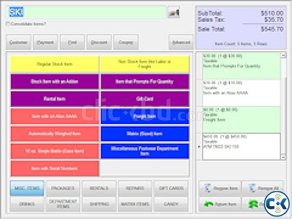Screen dimensions: 292x219
Task: Click the green Return Item arrow button
Action: click(x=218, y=204)
